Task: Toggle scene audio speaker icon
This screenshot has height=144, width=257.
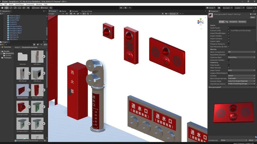Action: click(x=74, y=14)
